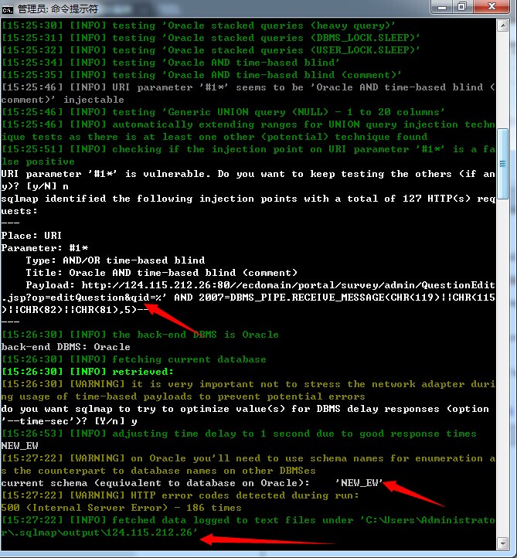Image resolution: width=517 pixels, height=558 pixels.
Task: Click '[15:25:34] Oracle AND time-based blind' testing line
Action: point(171,63)
